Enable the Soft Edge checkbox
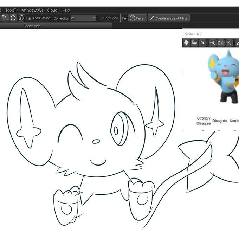The image size is (239, 239). tap(100, 18)
